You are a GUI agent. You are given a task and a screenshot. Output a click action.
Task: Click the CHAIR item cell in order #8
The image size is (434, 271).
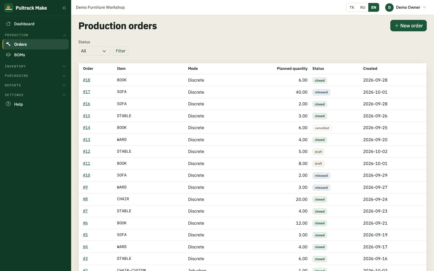(x=123, y=199)
